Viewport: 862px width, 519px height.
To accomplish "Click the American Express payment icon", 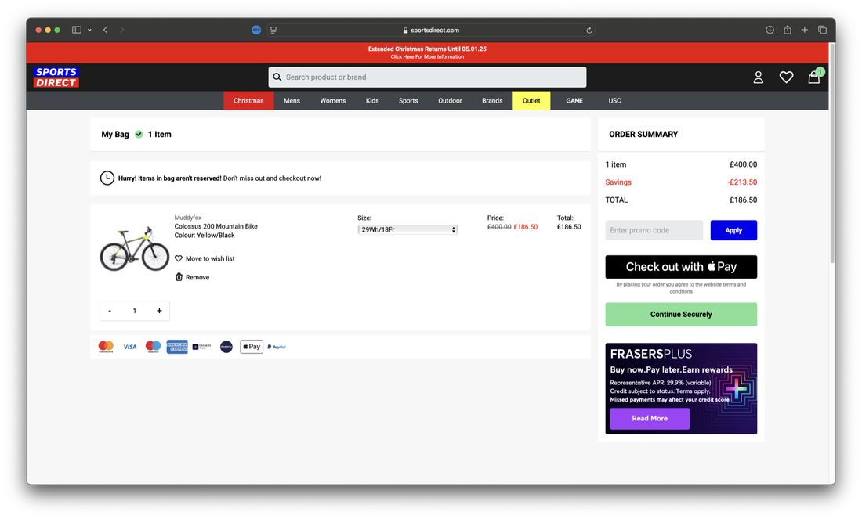I will (177, 347).
